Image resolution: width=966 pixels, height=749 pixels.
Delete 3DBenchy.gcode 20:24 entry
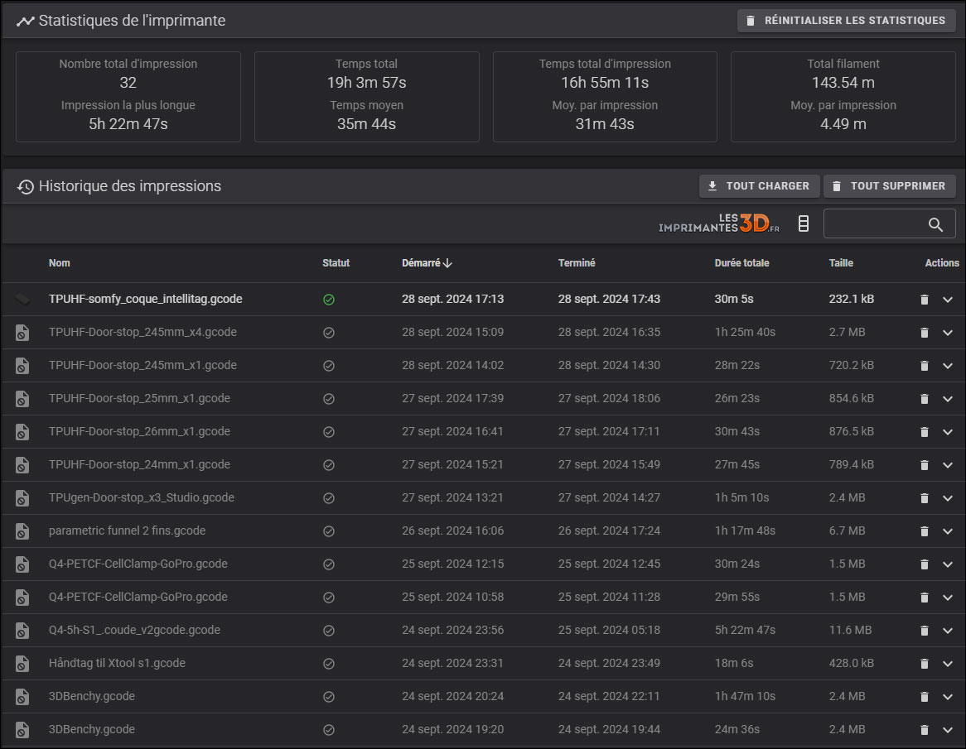(924, 697)
